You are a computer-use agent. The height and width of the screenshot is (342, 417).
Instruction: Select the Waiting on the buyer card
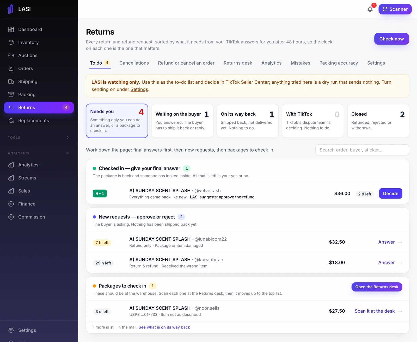[x=182, y=121]
